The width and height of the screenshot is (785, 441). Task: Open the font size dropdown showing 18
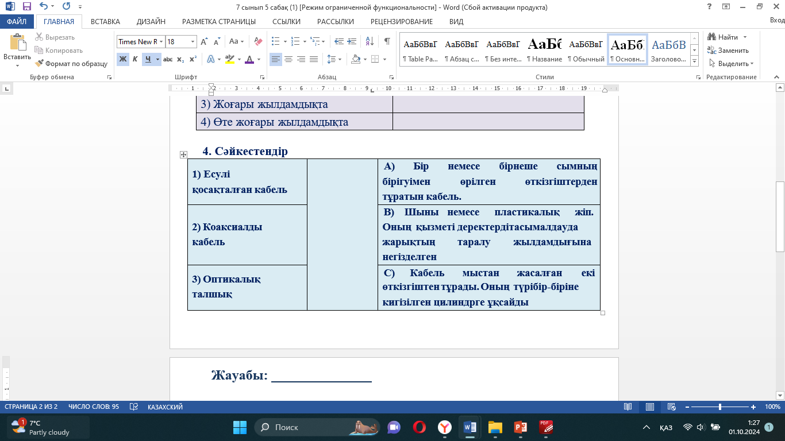coord(193,42)
